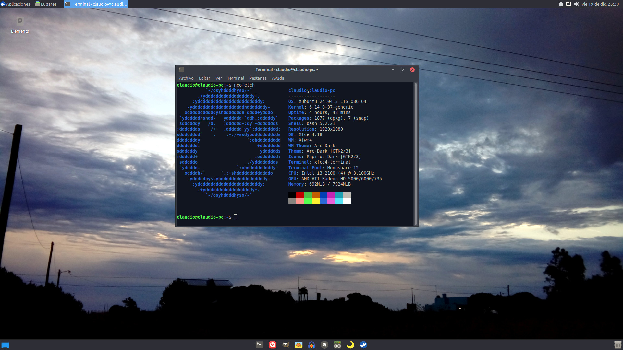Launch Audacity headphones icon in dock
This screenshot has height=350, width=623.
(311, 345)
